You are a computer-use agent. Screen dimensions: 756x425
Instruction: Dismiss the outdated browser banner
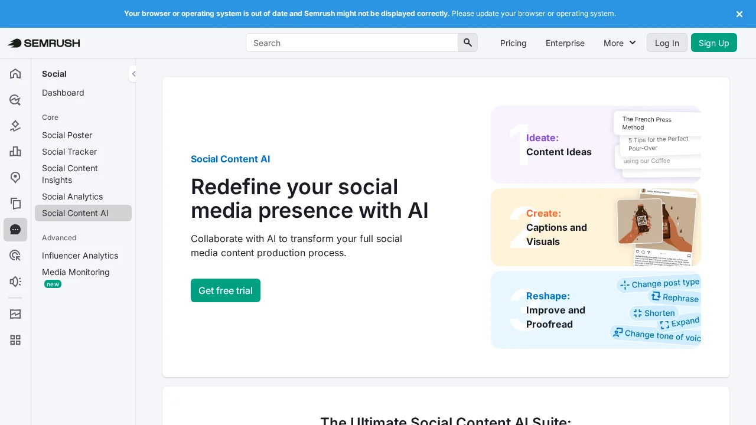coord(739,14)
